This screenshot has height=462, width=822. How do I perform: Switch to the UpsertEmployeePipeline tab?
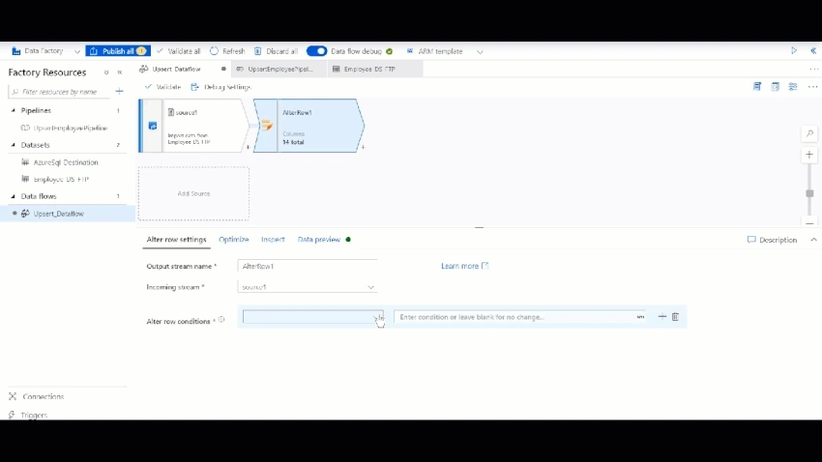279,70
